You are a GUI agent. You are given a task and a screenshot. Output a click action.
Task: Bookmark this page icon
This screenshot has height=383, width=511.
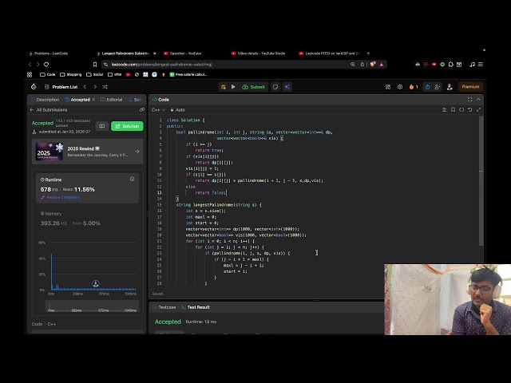pos(95,65)
